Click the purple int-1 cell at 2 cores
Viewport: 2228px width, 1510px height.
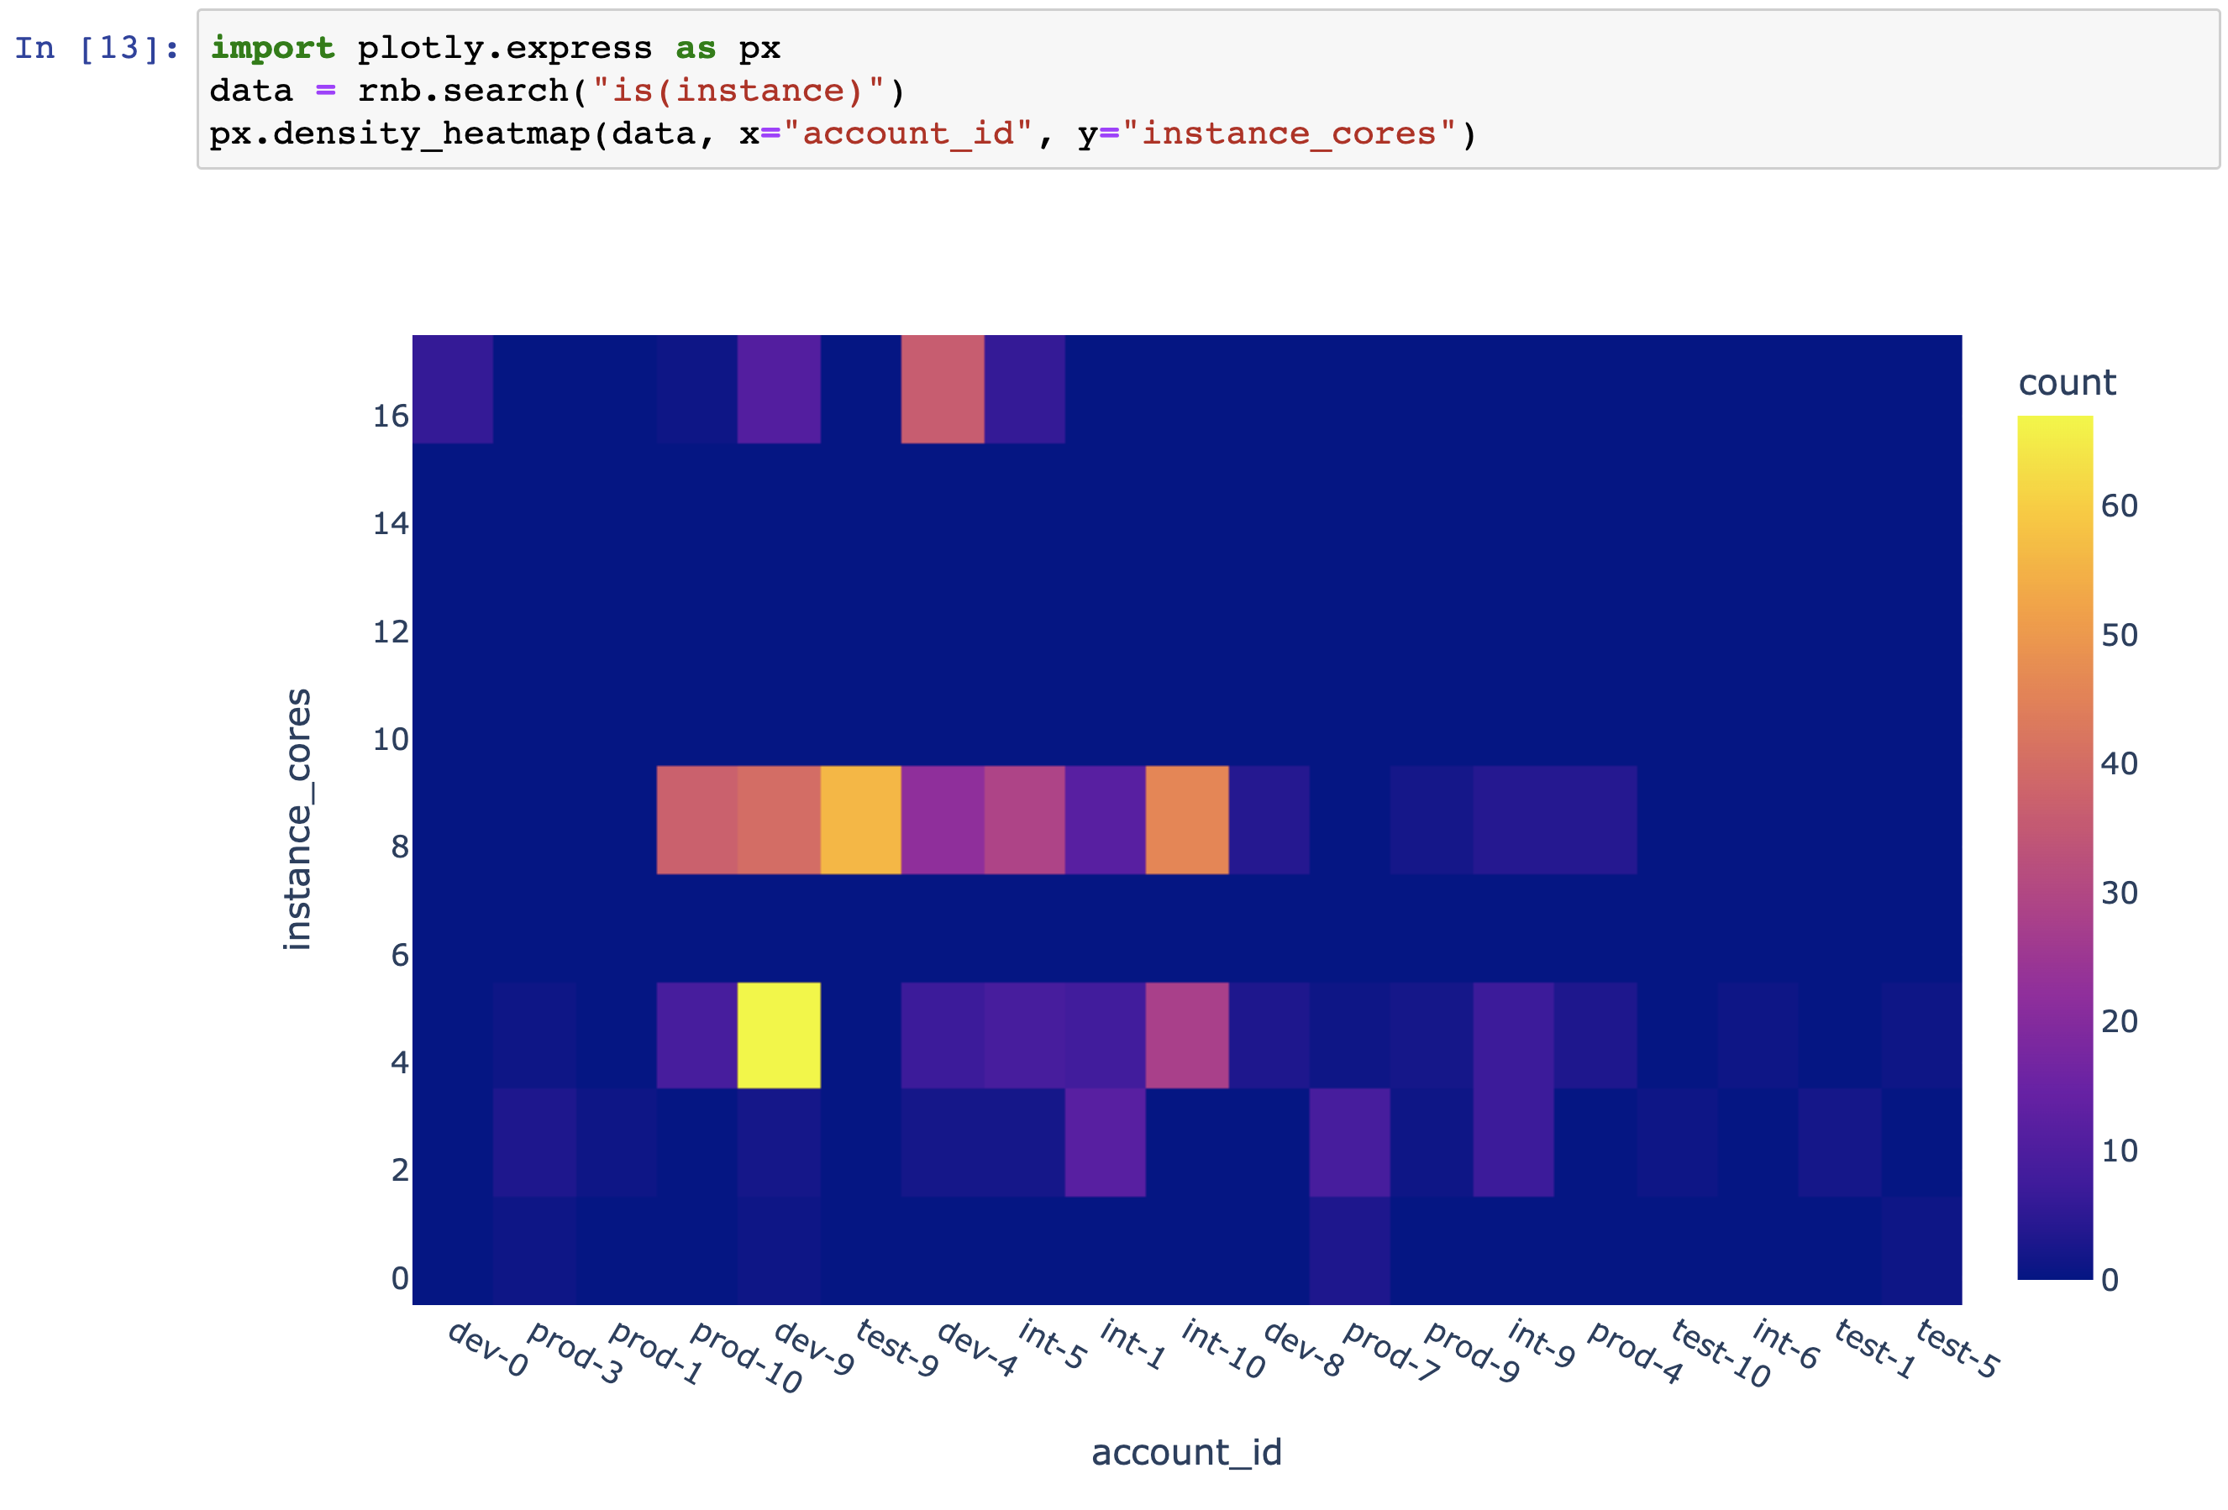[1105, 1142]
